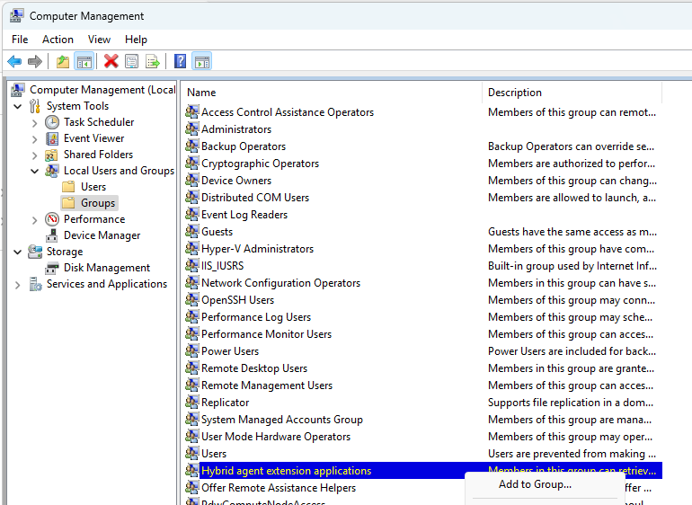Click the blue Help question mark icon
The image size is (692, 505).
(x=180, y=61)
